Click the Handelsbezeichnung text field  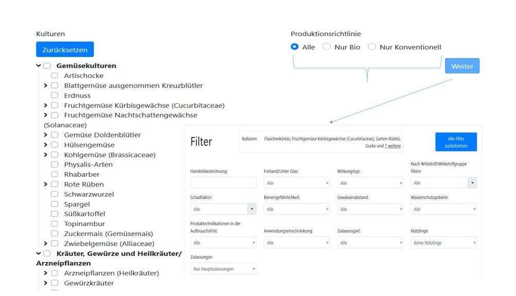pyautogui.click(x=223, y=183)
